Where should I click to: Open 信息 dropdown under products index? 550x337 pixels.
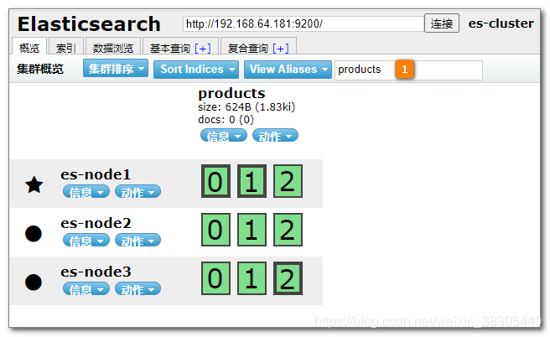point(224,135)
